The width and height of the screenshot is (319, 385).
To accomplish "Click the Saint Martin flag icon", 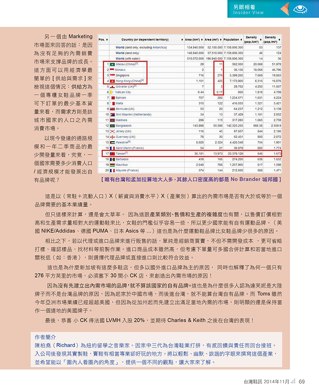I will click(113, 148).
